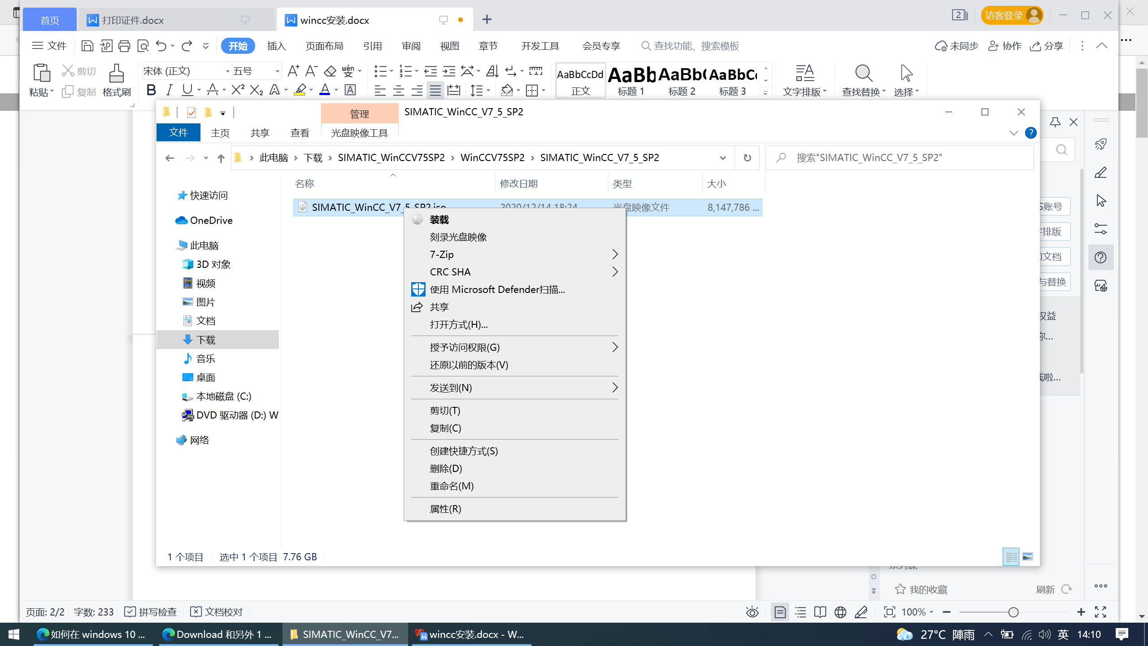
Task: Open font size dropdown showing 五号
Action: click(x=277, y=71)
